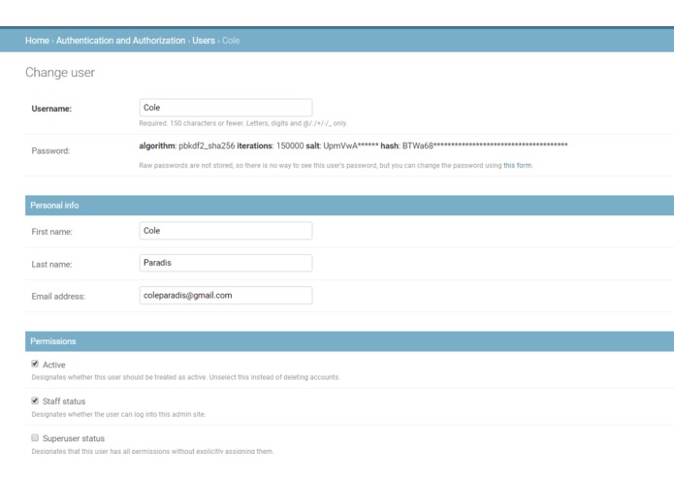The height and width of the screenshot is (479, 674).
Task: Click into the Username field
Action: pyautogui.click(x=226, y=108)
